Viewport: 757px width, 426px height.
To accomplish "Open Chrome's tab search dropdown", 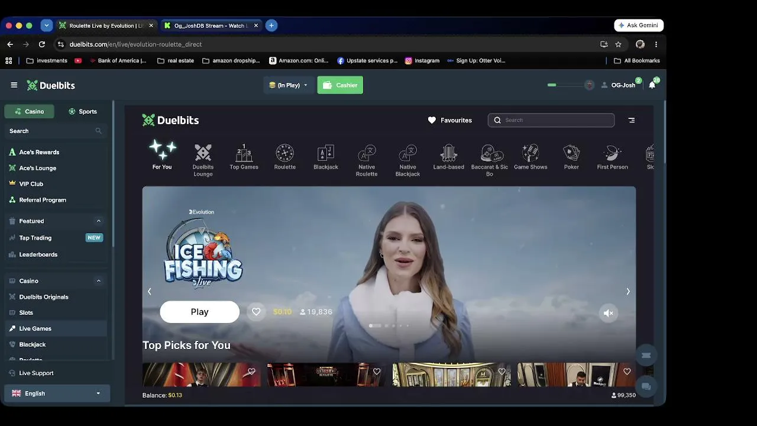I will (x=47, y=25).
